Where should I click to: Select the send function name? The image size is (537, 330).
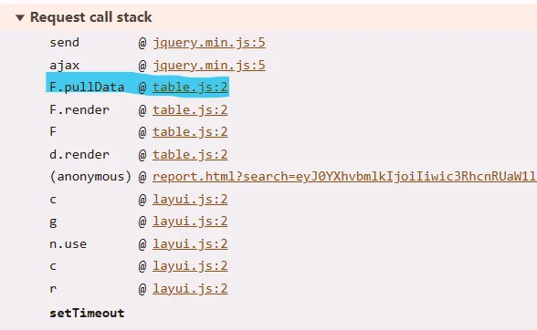click(x=64, y=43)
